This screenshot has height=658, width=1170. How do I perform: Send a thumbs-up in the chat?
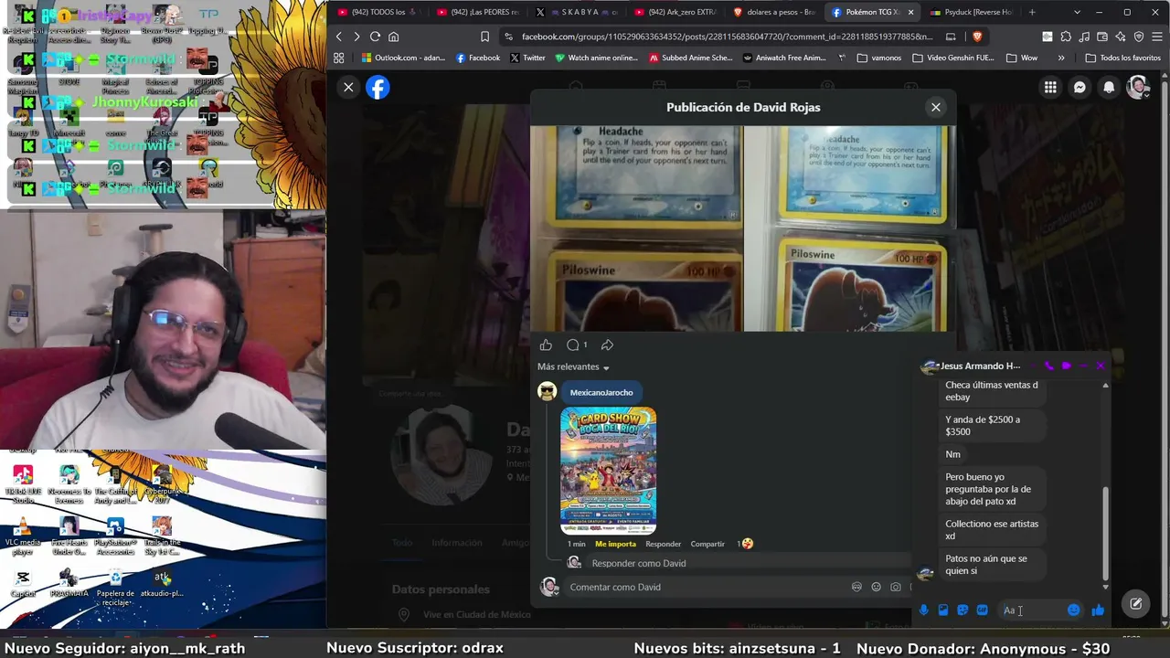tap(1098, 610)
